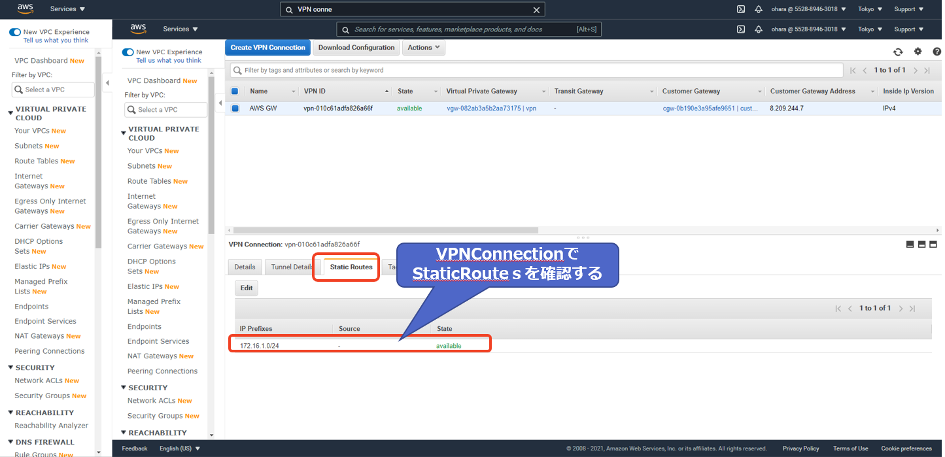
Task: Open the Services menu in the background window
Action: 68,9
